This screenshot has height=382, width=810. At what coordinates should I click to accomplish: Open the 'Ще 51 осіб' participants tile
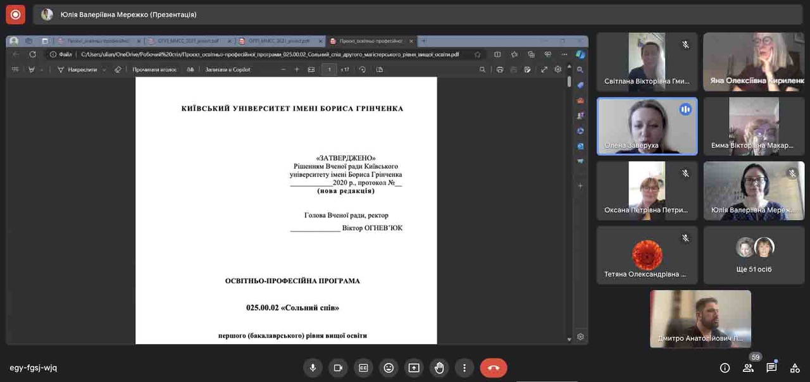point(754,254)
